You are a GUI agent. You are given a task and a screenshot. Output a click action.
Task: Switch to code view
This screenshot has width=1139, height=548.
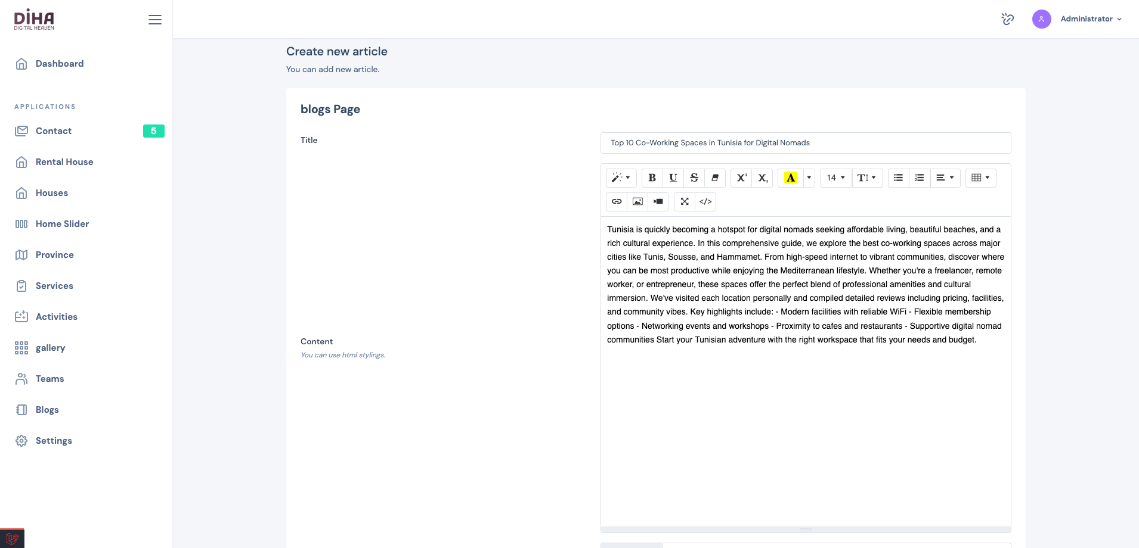point(705,201)
